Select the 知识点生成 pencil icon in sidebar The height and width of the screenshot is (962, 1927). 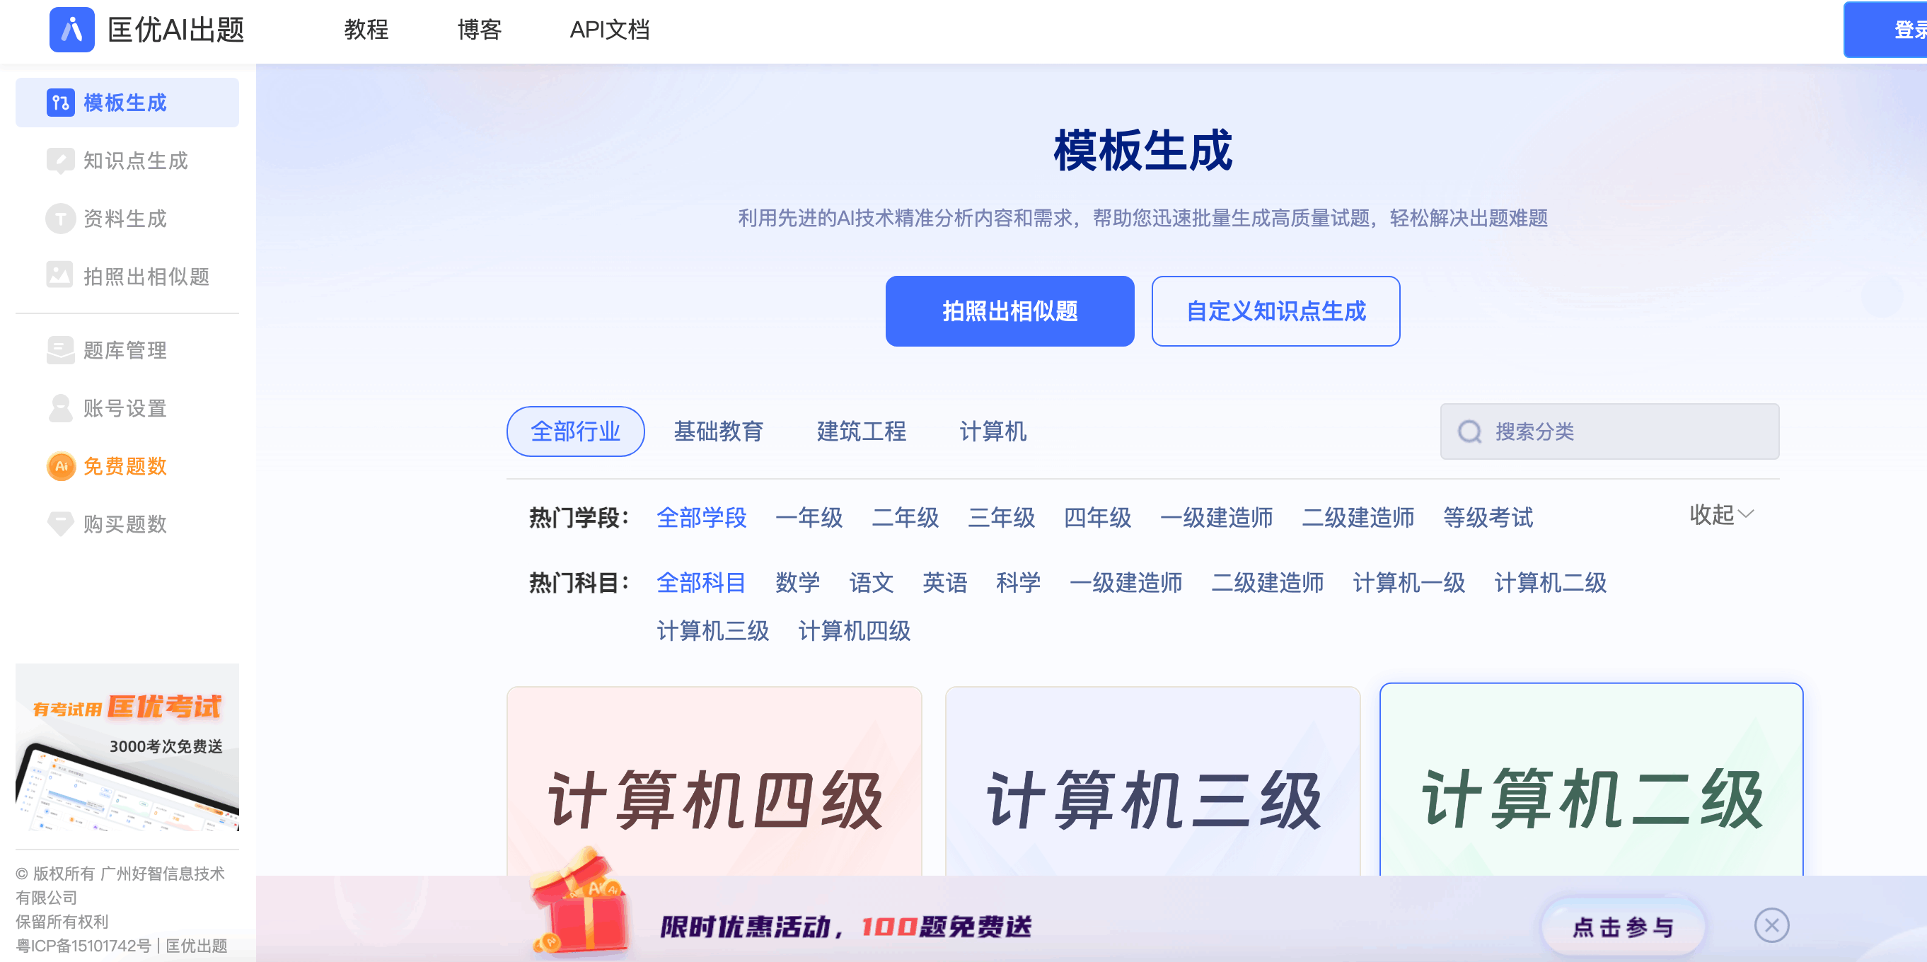[x=60, y=160]
